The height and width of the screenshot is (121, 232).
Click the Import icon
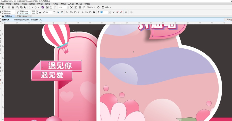click(x=47, y=7)
